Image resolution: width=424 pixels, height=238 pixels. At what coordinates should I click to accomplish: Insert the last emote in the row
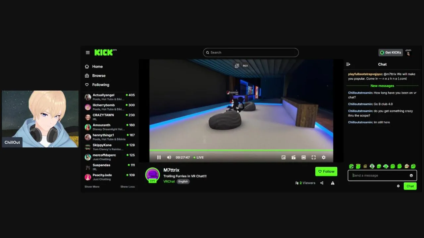tap(413, 166)
